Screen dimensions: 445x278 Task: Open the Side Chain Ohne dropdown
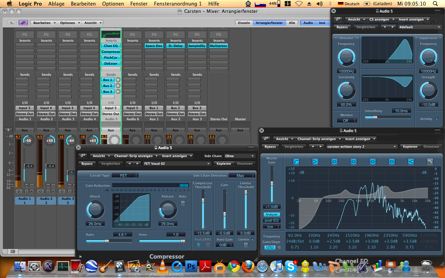(x=239, y=156)
